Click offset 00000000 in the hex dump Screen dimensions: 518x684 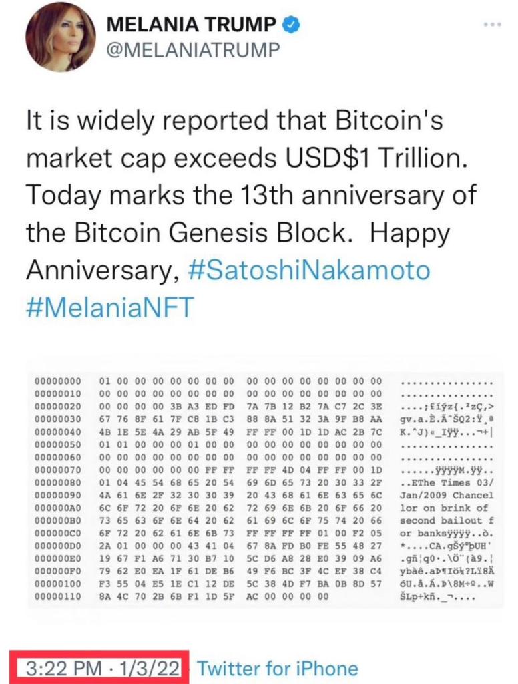coord(57,381)
